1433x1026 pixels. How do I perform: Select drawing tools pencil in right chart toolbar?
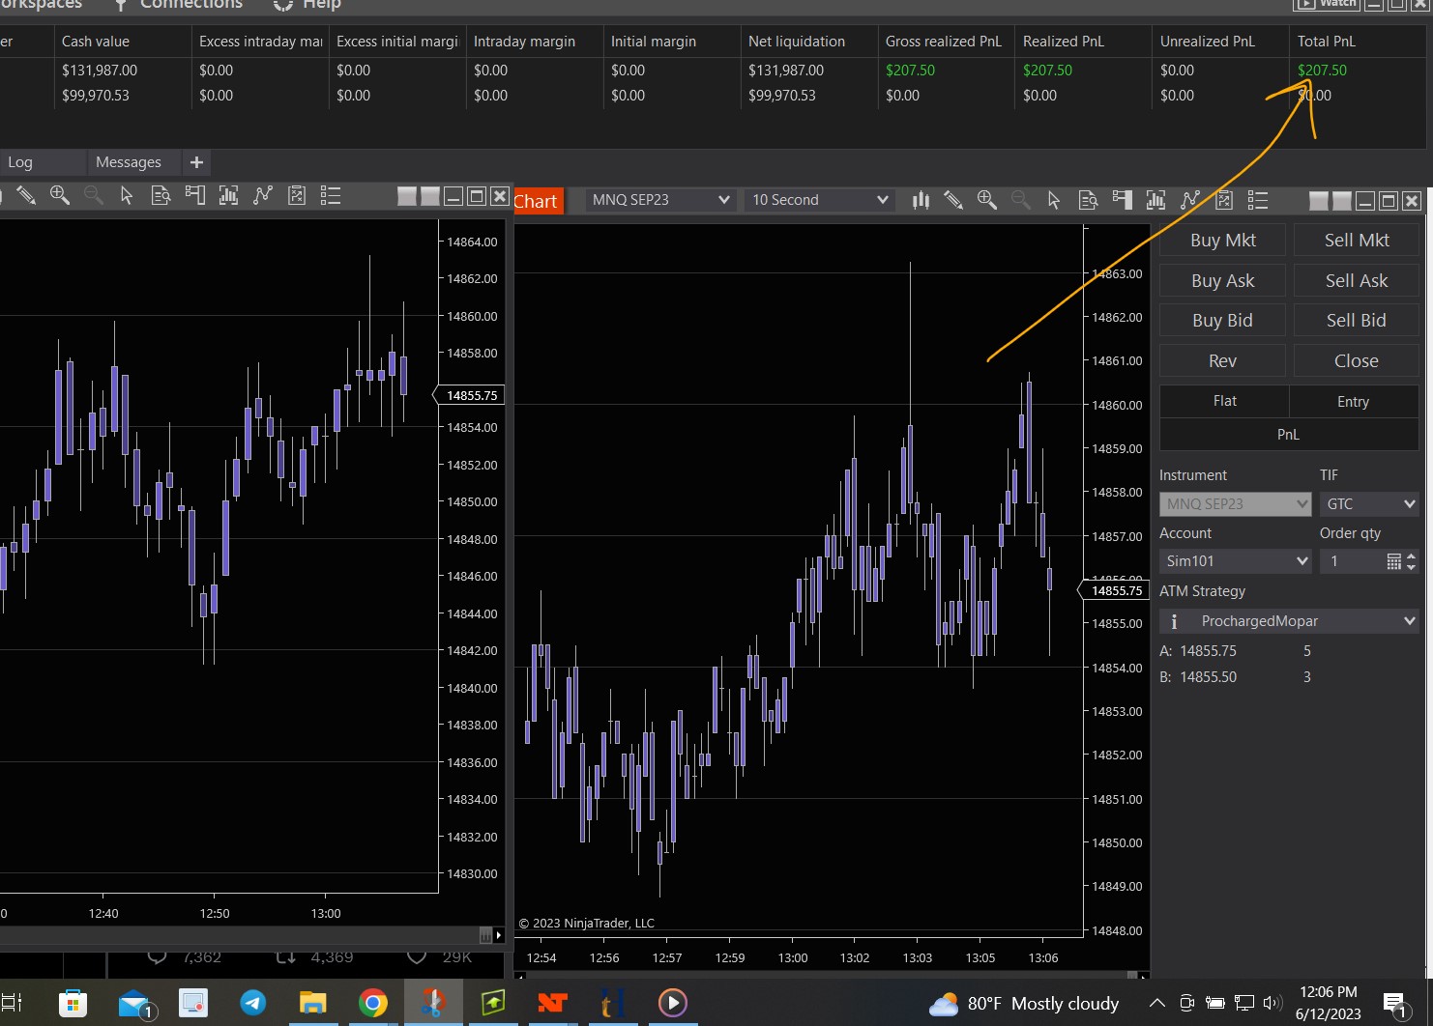[x=953, y=200]
